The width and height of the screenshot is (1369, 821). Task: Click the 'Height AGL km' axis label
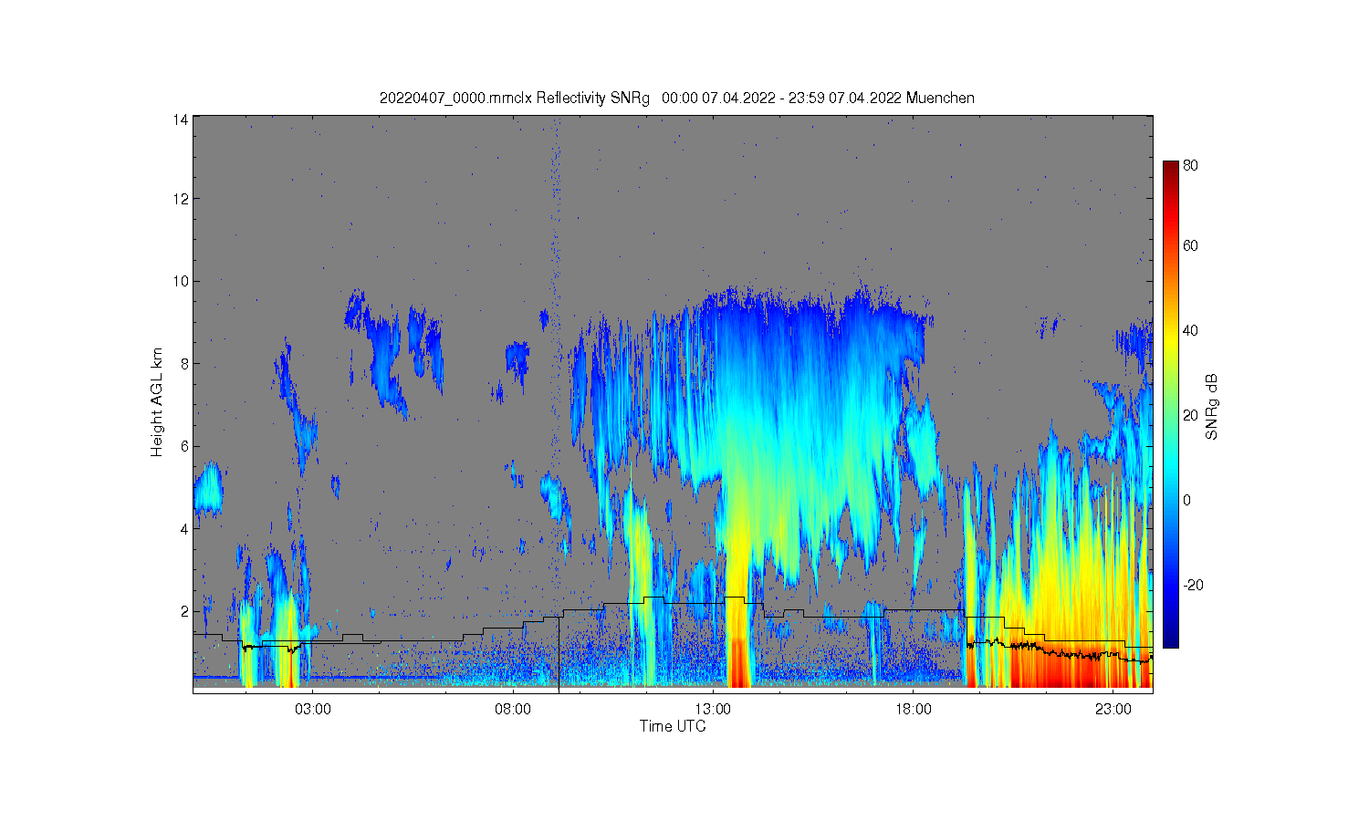(x=157, y=402)
